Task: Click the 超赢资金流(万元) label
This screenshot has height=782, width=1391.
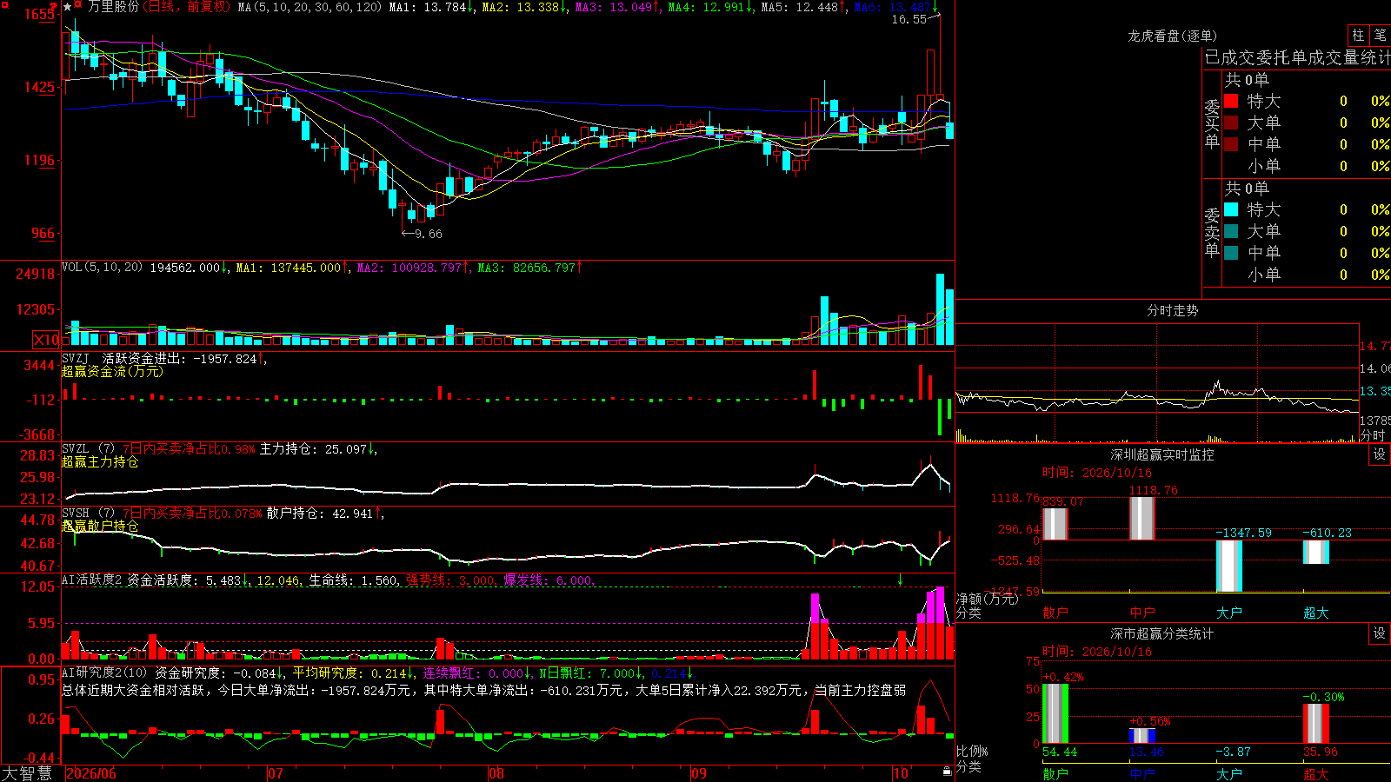Action: click(x=112, y=371)
